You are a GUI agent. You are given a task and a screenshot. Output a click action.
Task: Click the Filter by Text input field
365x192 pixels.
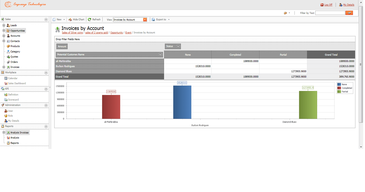click(330, 13)
